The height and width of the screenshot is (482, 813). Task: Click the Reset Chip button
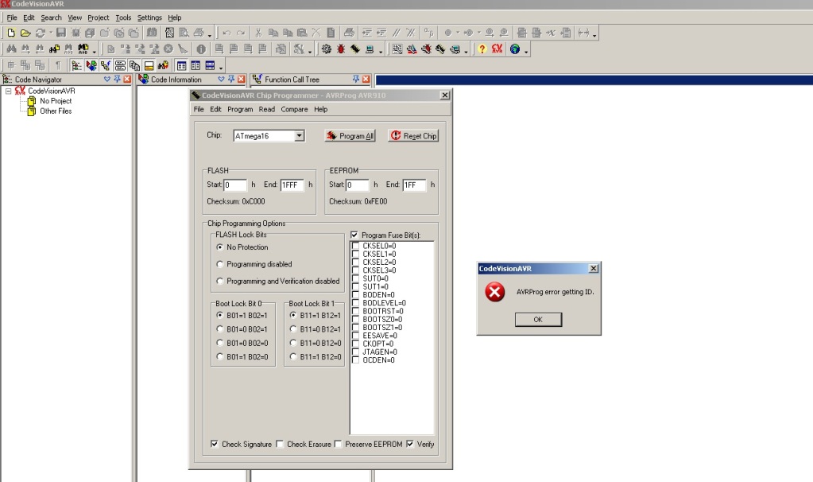[x=414, y=136]
